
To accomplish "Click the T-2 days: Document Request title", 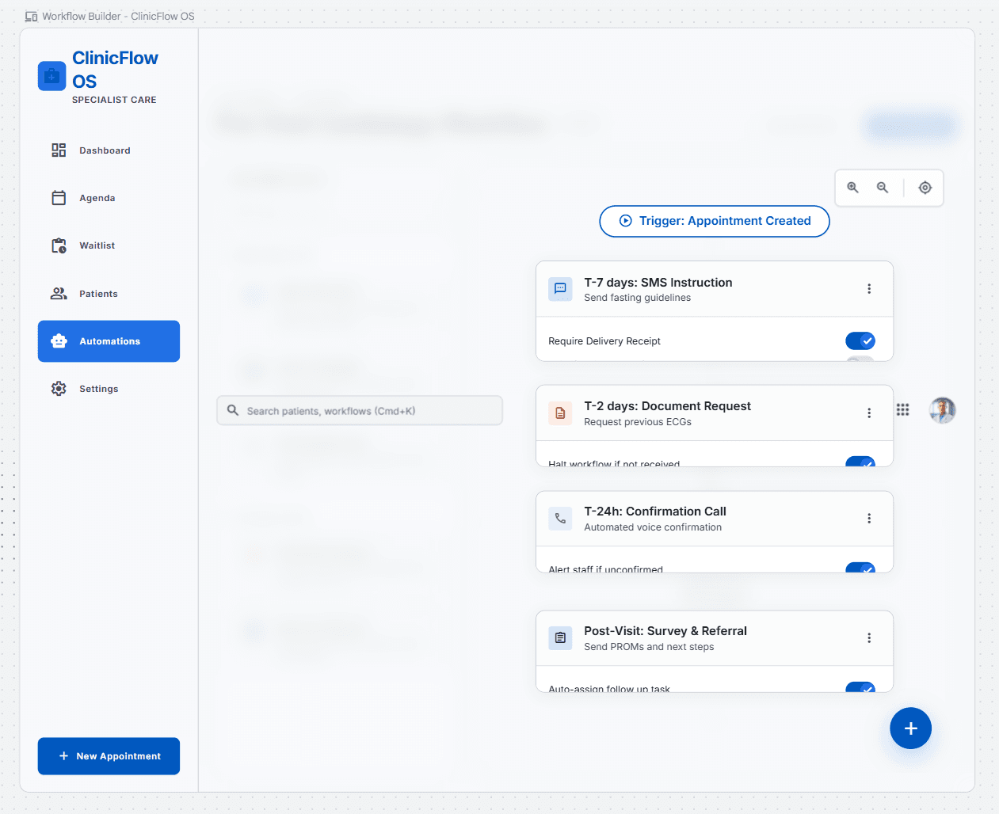I will coord(667,405).
